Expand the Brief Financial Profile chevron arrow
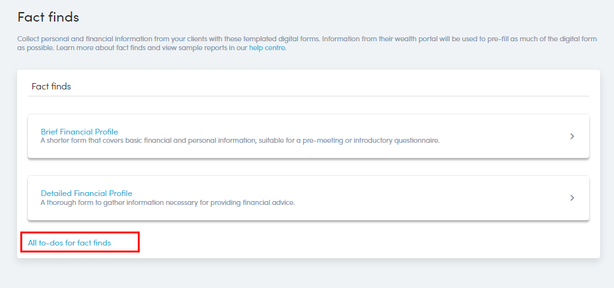Viewport: 614px width, 288px height. (x=572, y=136)
